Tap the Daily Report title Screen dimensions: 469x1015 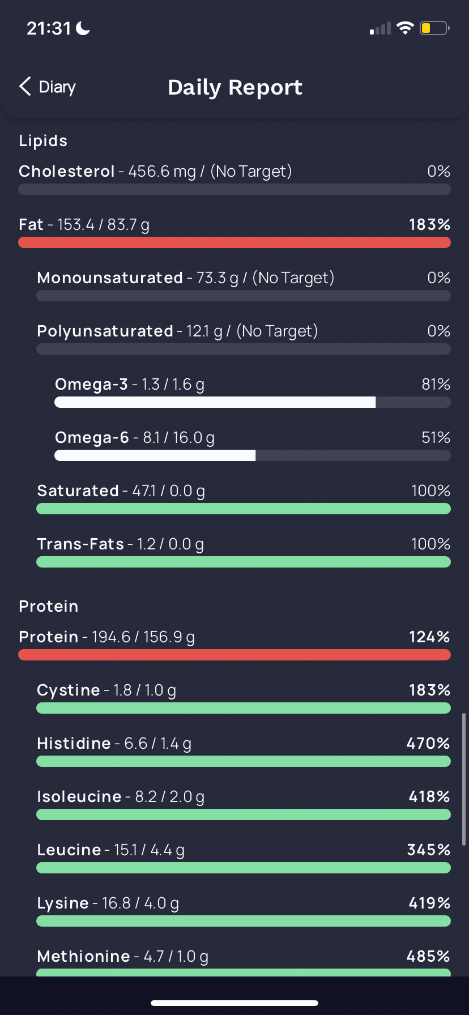pyautogui.click(x=235, y=87)
